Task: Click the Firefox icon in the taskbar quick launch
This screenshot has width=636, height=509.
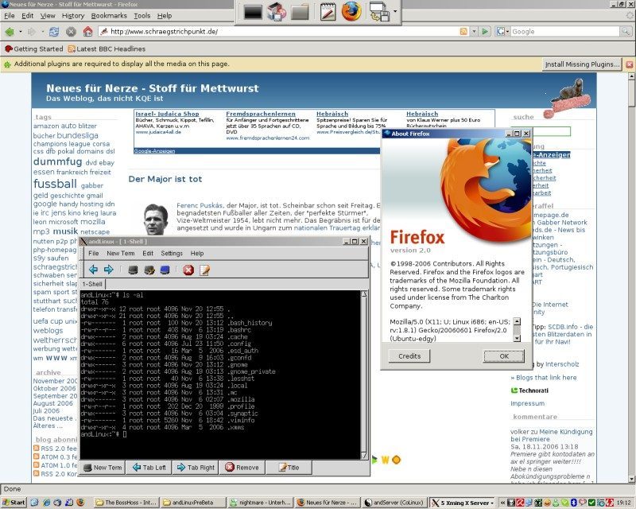Action: pos(80,503)
